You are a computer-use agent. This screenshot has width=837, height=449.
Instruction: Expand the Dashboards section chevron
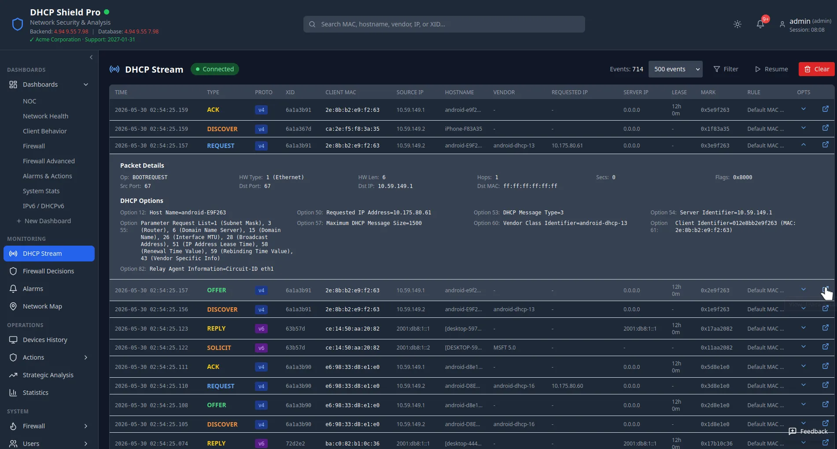click(86, 85)
